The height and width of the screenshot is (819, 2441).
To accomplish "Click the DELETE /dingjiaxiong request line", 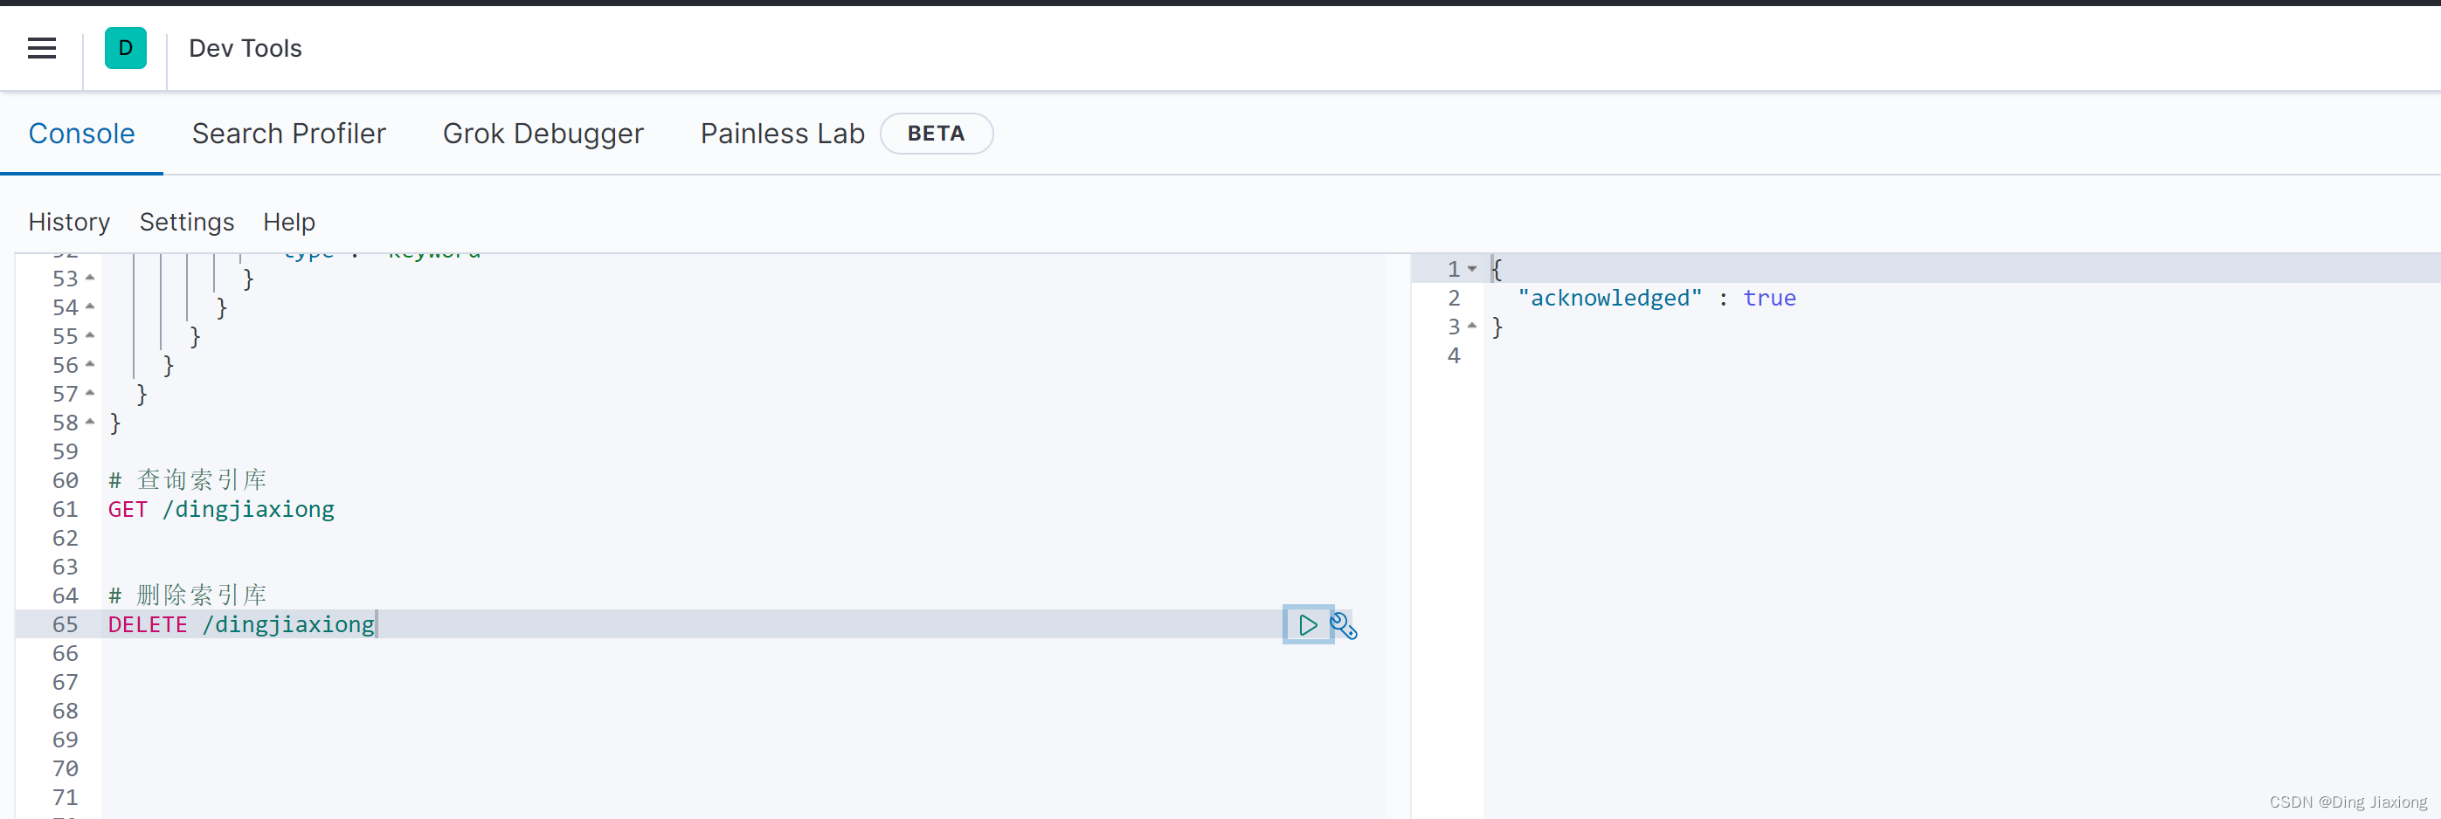I will tap(242, 625).
